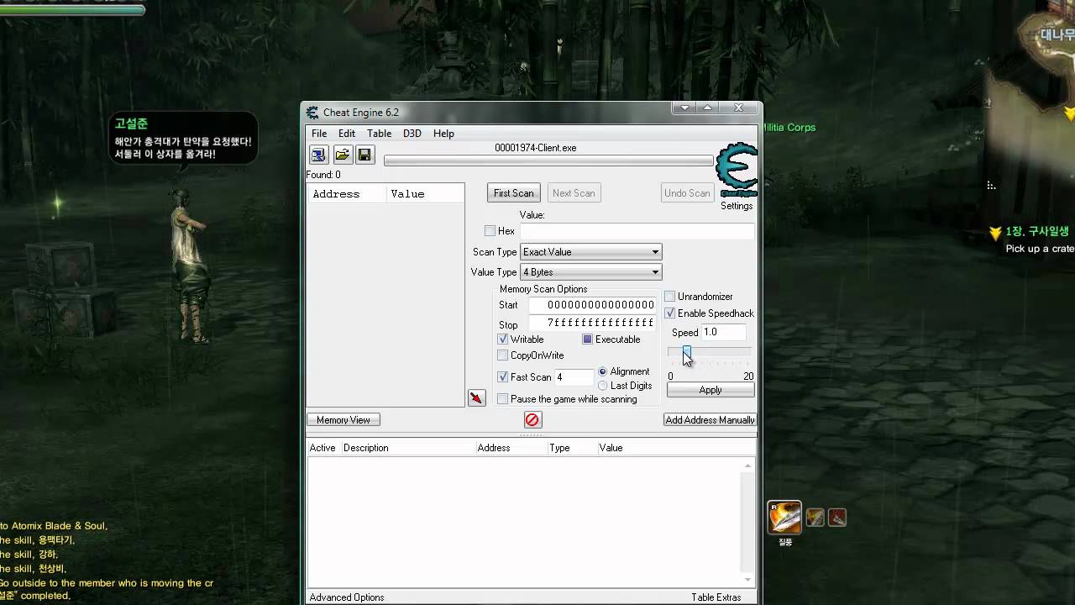The height and width of the screenshot is (605, 1075).
Task: Open Table Extras
Action: click(x=716, y=597)
